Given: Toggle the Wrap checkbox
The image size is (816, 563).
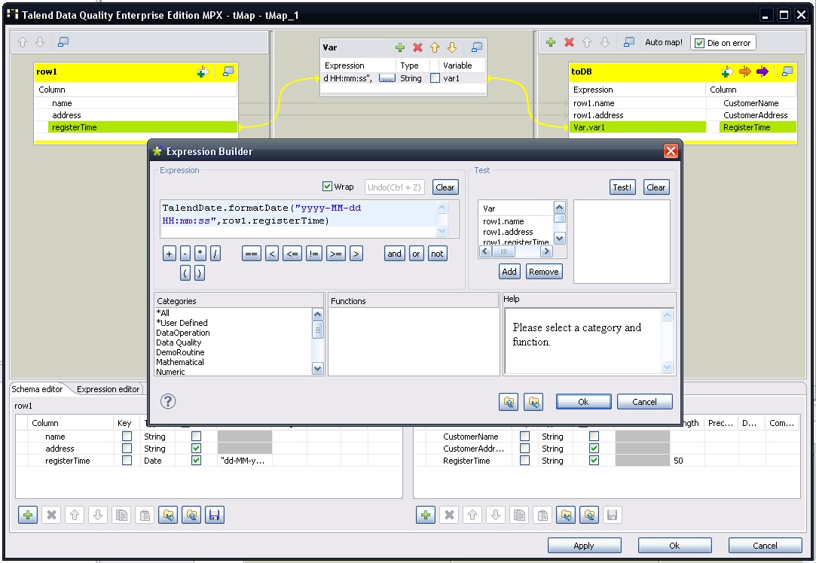Looking at the screenshot, I should point(327,187).
